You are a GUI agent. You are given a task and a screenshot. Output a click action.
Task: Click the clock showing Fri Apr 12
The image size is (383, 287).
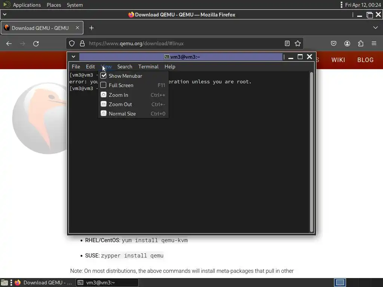pos(363,5)
